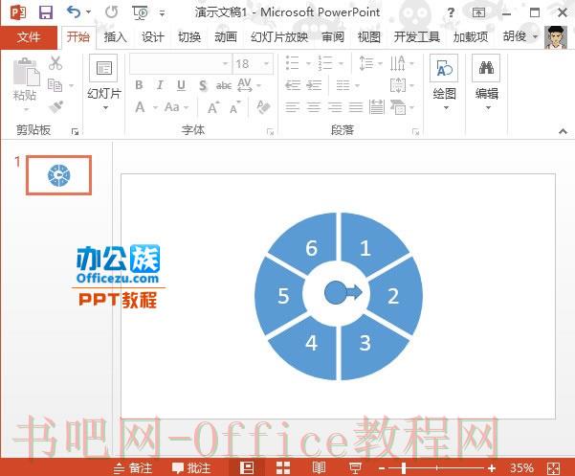
Task: Toggle Align Left paragraph button
Action: (292, 107)
